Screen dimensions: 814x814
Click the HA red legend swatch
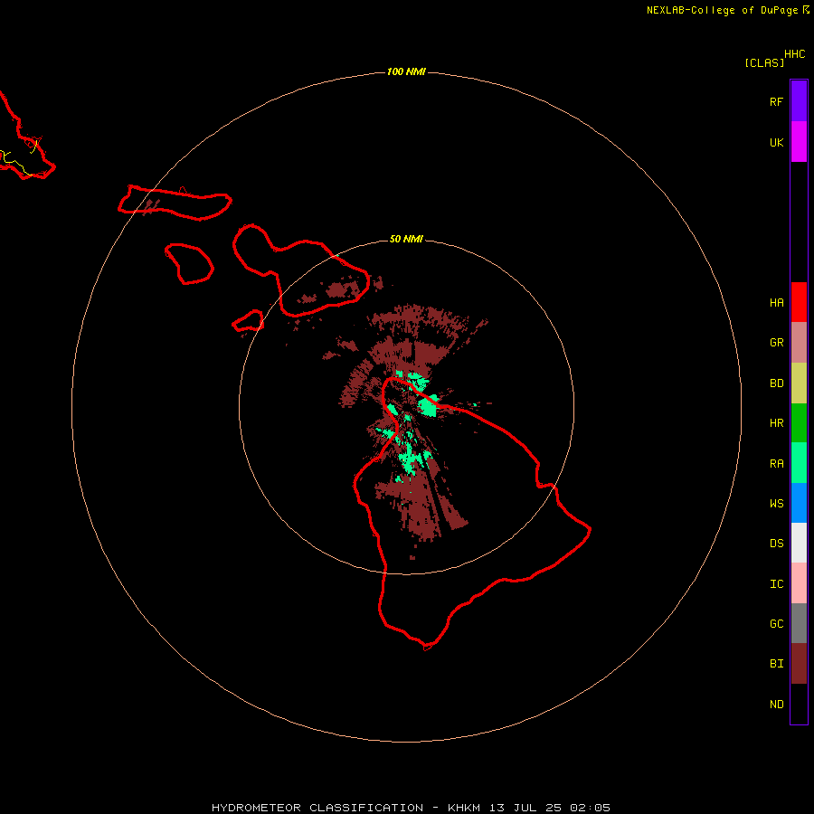(799, 302)
